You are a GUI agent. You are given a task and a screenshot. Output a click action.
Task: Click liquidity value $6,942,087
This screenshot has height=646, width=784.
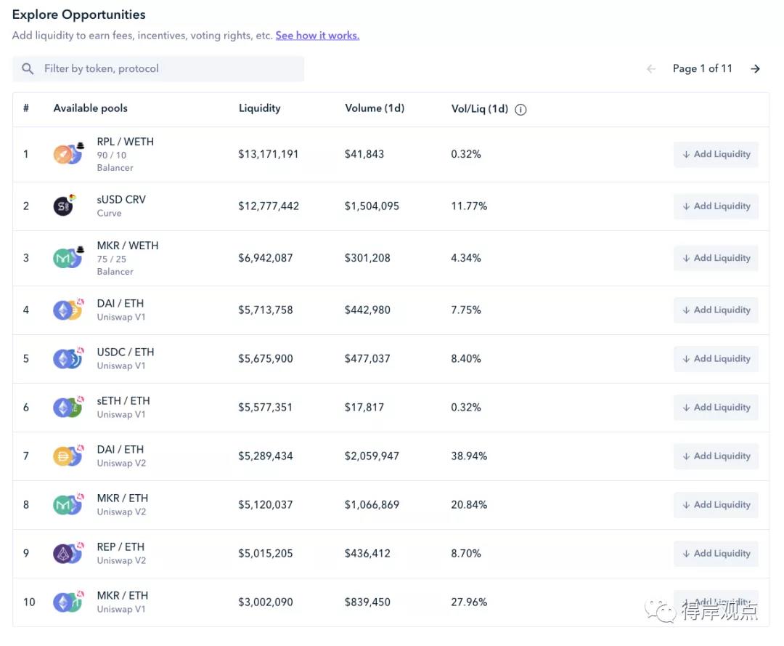266,258
